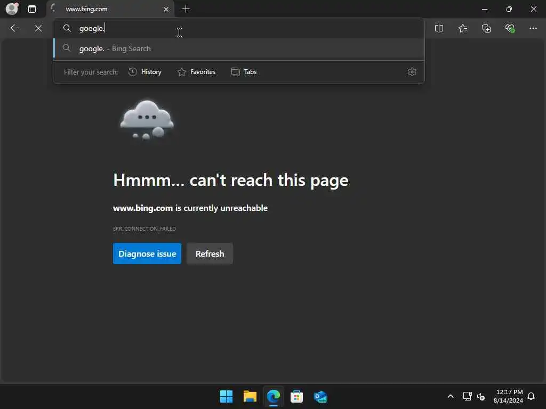Open the Windows Start menu
The width and height of the screenshot is (546, 409).
click(x=226, y=396)
